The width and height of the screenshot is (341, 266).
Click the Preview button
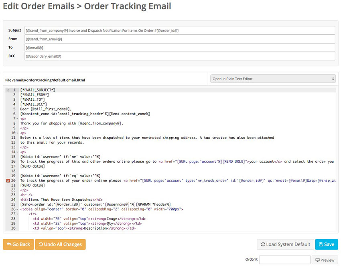[325, 260]
